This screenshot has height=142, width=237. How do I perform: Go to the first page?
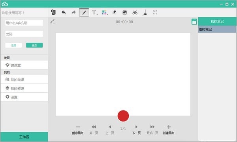pyautogui.click(x=94, y=130)
